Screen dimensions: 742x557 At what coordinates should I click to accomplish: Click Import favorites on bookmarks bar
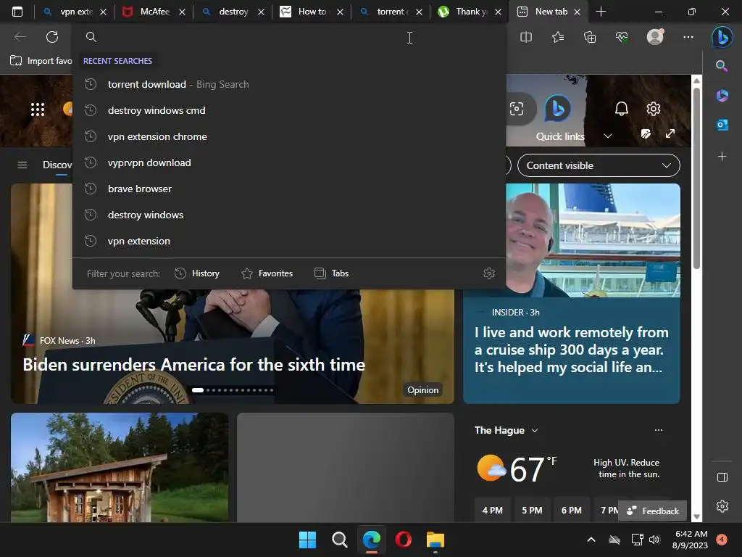[41, 61]
